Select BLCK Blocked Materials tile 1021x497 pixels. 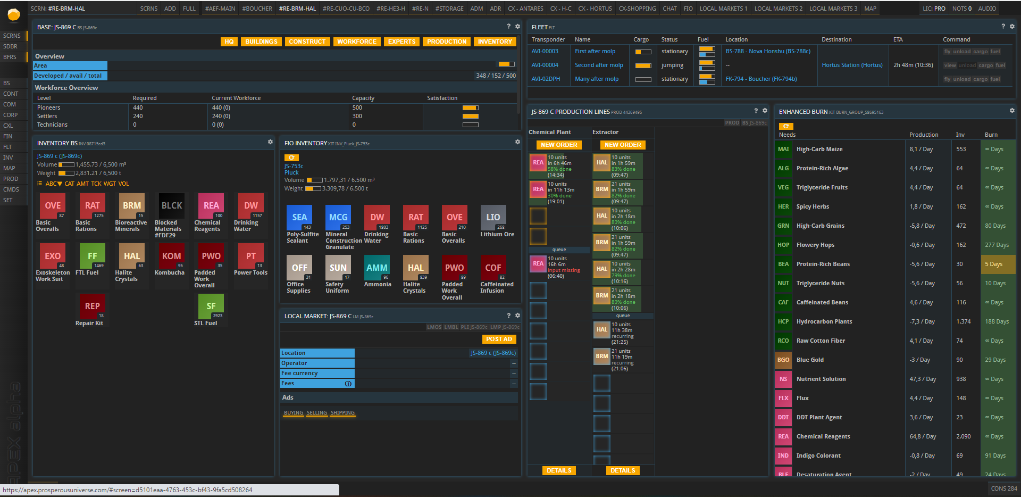click(172, 206)
